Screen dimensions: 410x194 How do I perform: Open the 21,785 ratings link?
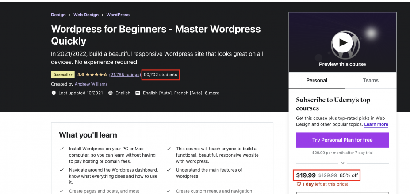click(x=125, y=75)
